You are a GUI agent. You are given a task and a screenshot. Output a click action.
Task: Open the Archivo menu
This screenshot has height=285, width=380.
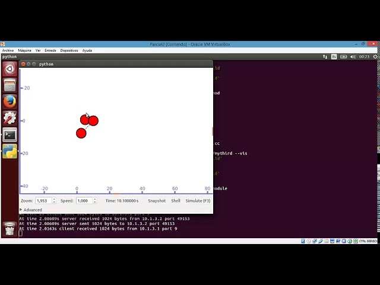point(8,50)
